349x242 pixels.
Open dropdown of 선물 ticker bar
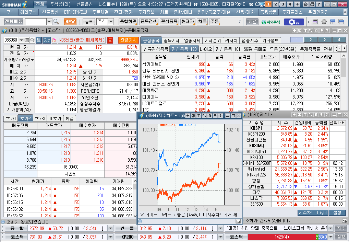220,228
